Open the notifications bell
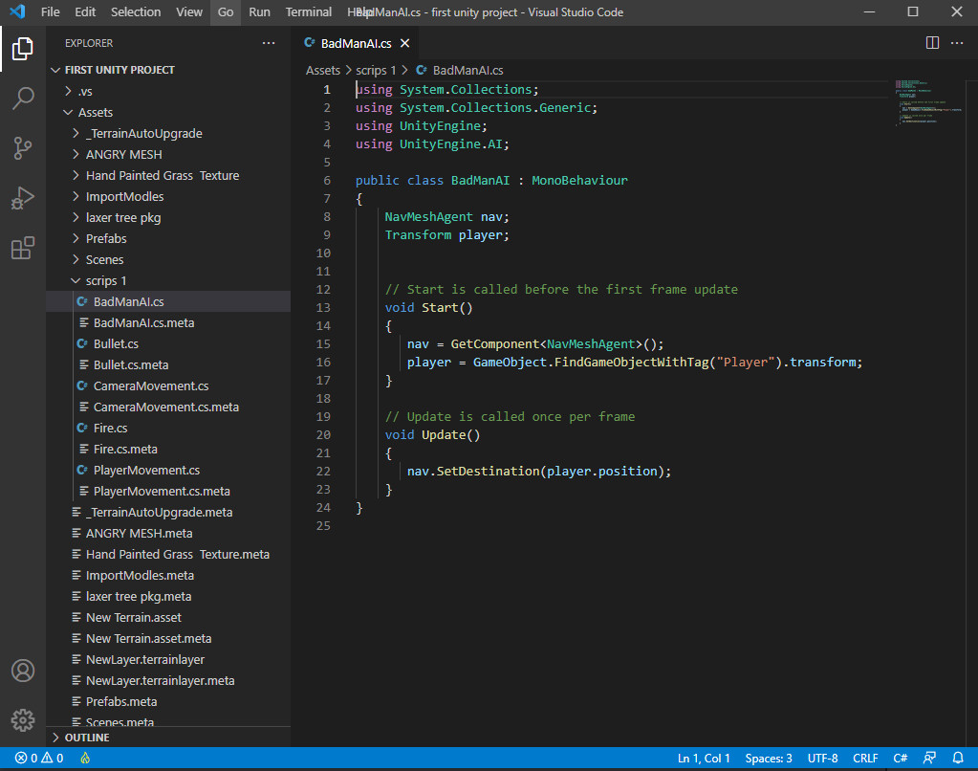 coord(959,758)
